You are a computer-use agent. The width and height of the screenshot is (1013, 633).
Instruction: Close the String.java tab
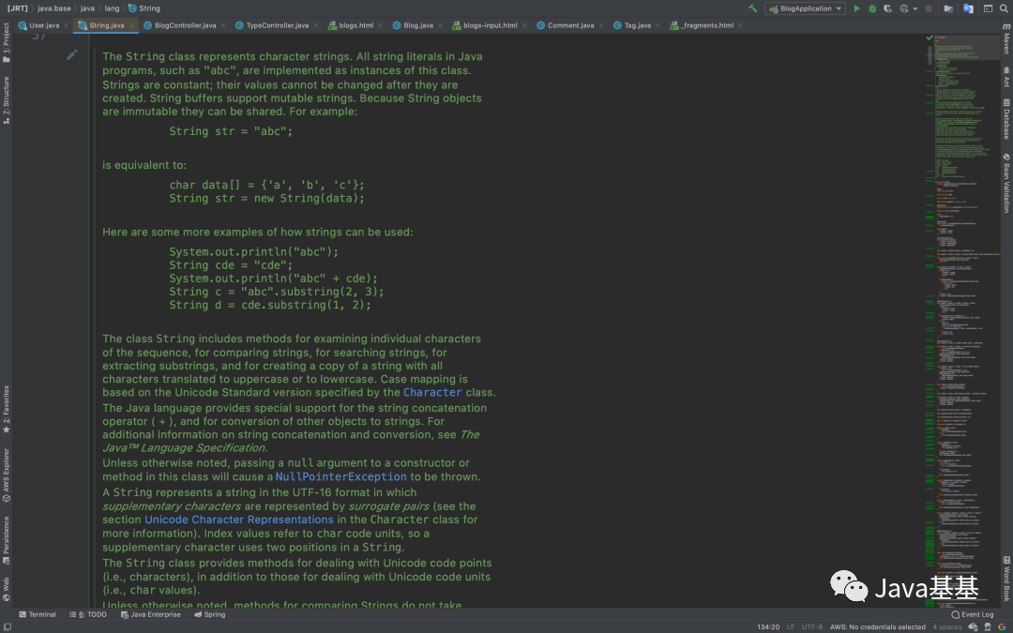tap(131, 25)
